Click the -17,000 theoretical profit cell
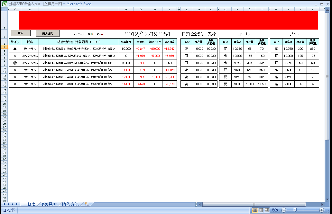The height and width of the screenshot is (214, 332). (x=126, y=77)
